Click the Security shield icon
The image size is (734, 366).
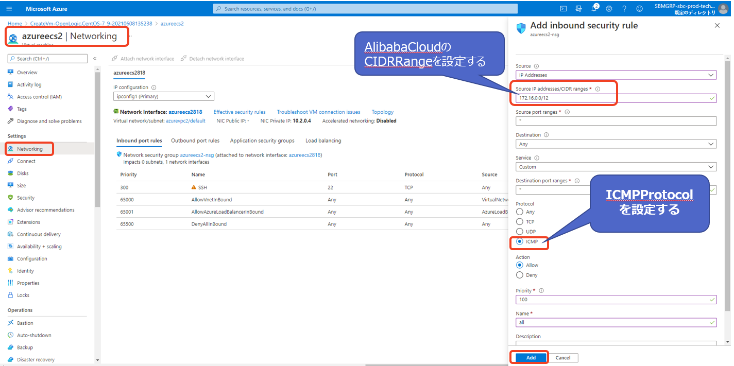11,198
